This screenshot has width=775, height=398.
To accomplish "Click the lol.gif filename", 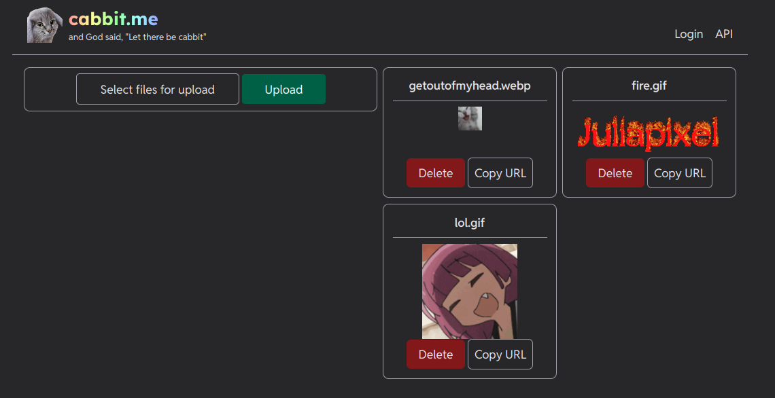I will point(470,223).
